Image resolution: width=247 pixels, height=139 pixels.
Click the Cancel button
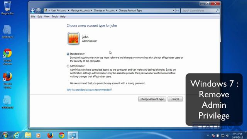175,99
